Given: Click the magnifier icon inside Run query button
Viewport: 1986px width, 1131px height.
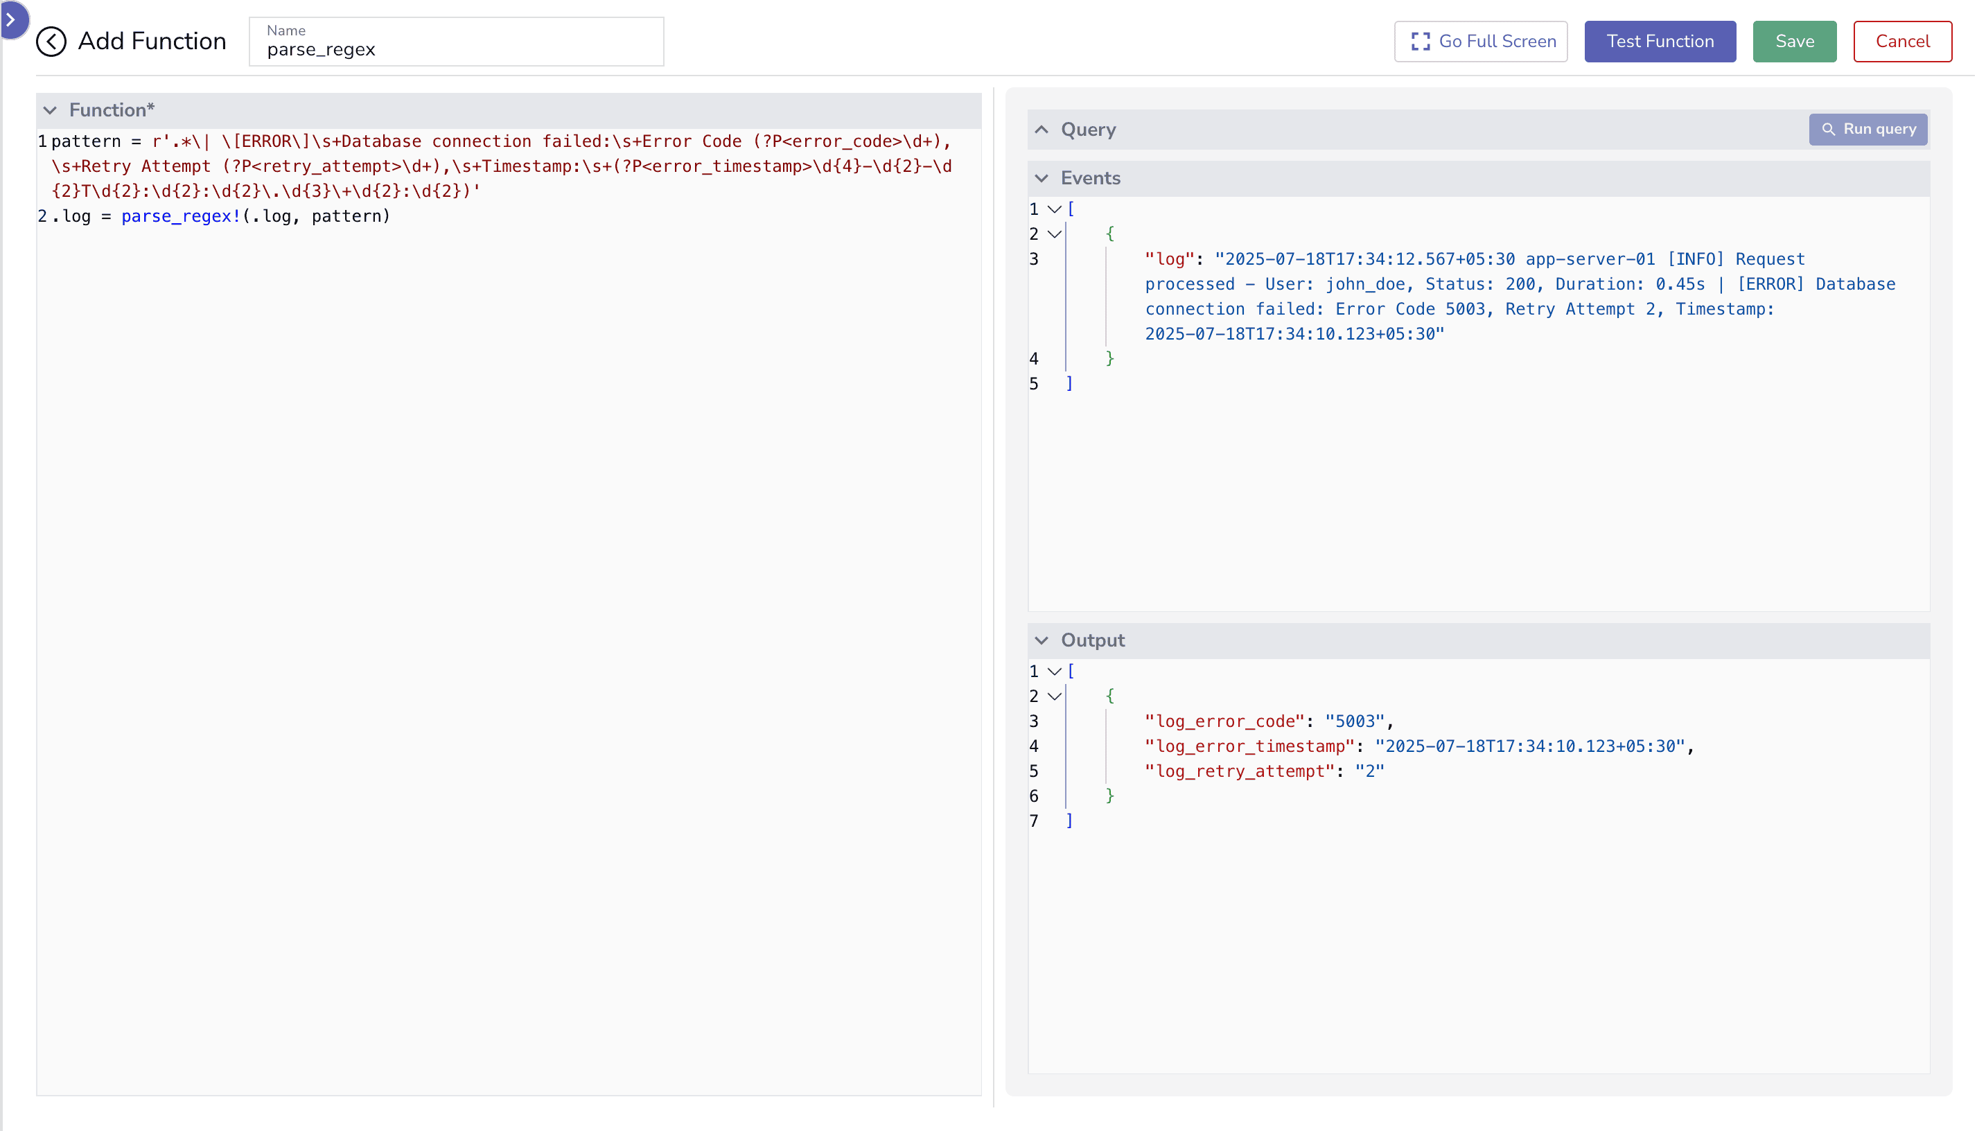Looking at the screenshot, I should coord(1827,129).
